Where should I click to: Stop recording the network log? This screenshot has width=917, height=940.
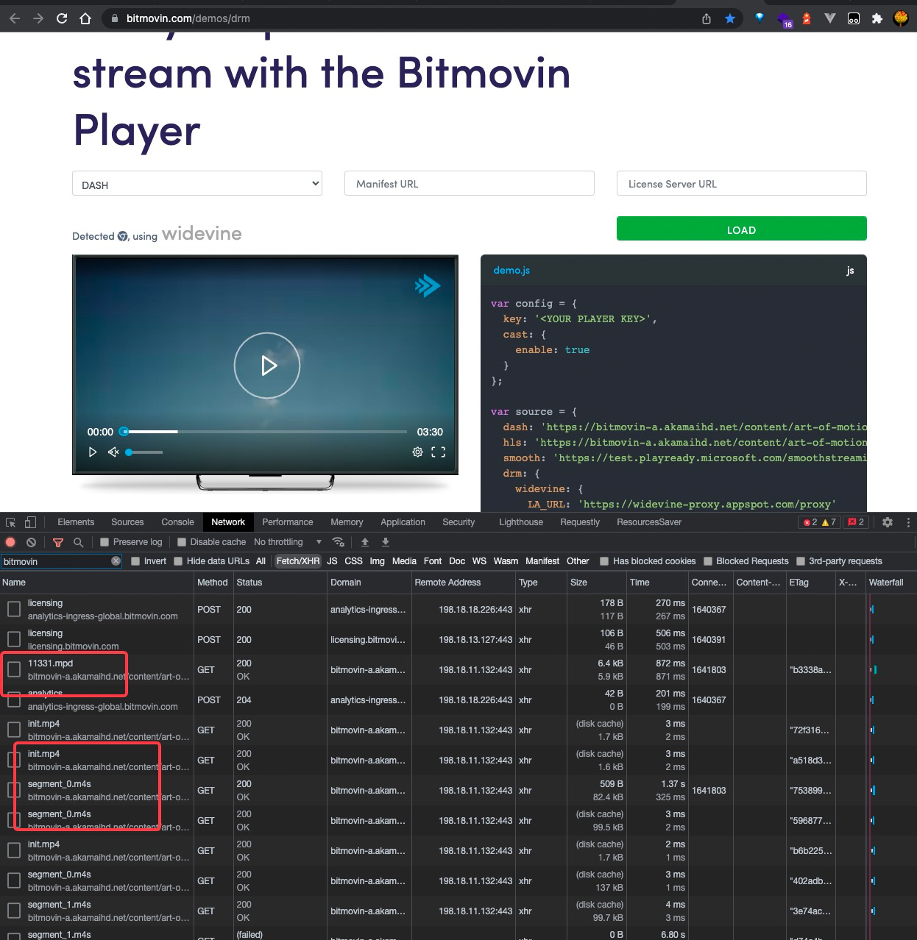[10, 542]
